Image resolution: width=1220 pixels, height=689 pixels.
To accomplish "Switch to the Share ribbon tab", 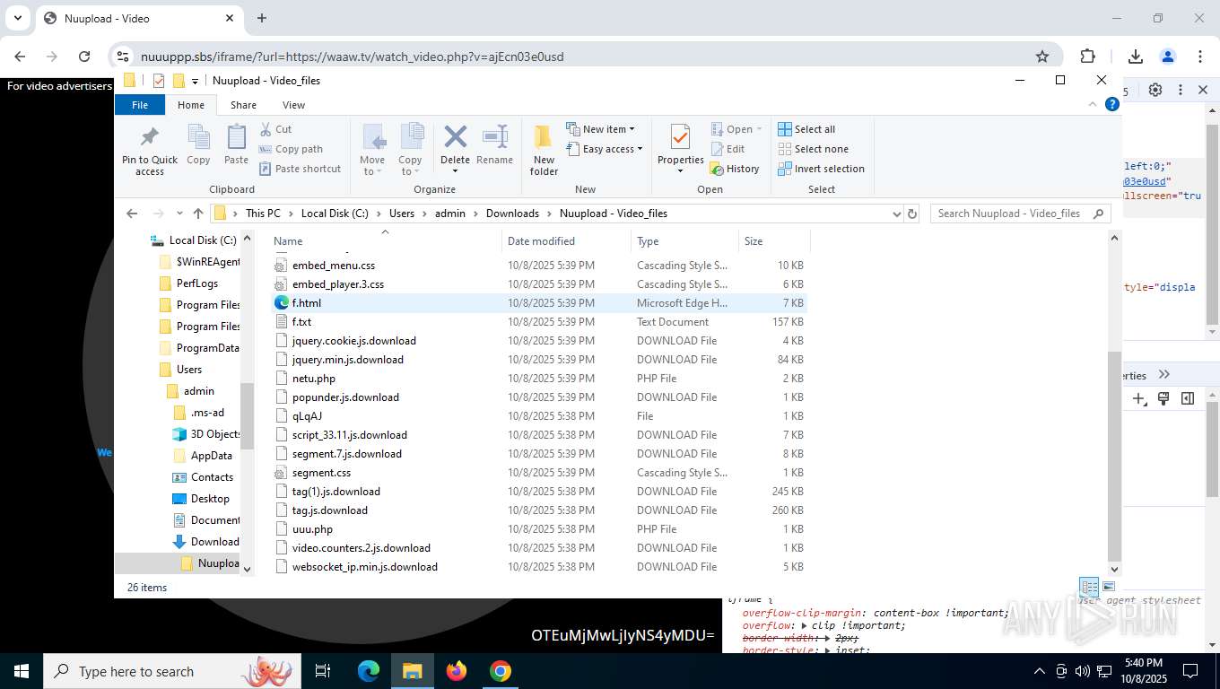I will (243, 105).
